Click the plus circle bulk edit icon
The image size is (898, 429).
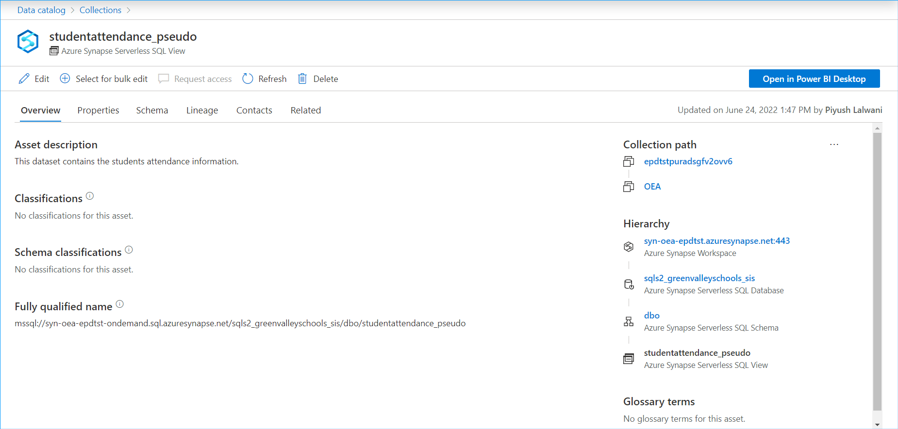tap(65, 79)
